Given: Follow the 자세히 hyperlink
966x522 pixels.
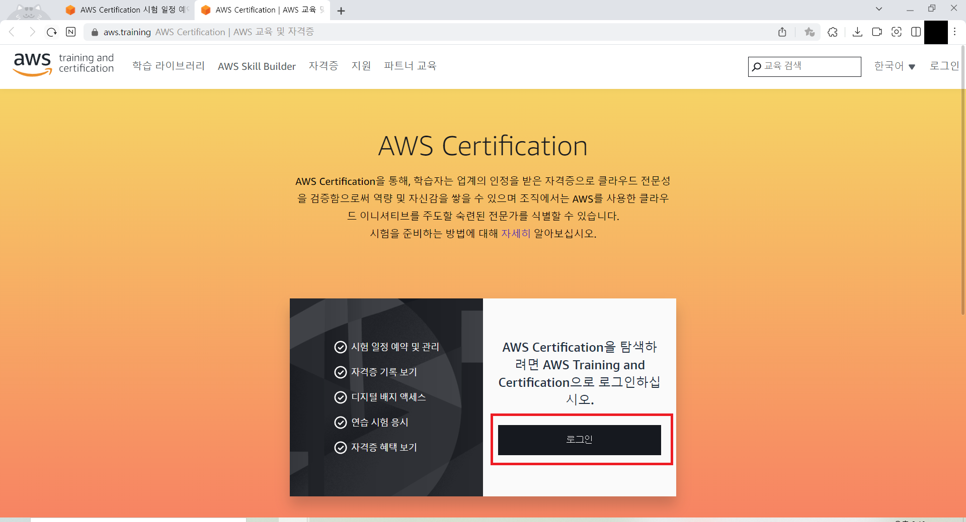Looking at the screenshot, I should [516, 234].
